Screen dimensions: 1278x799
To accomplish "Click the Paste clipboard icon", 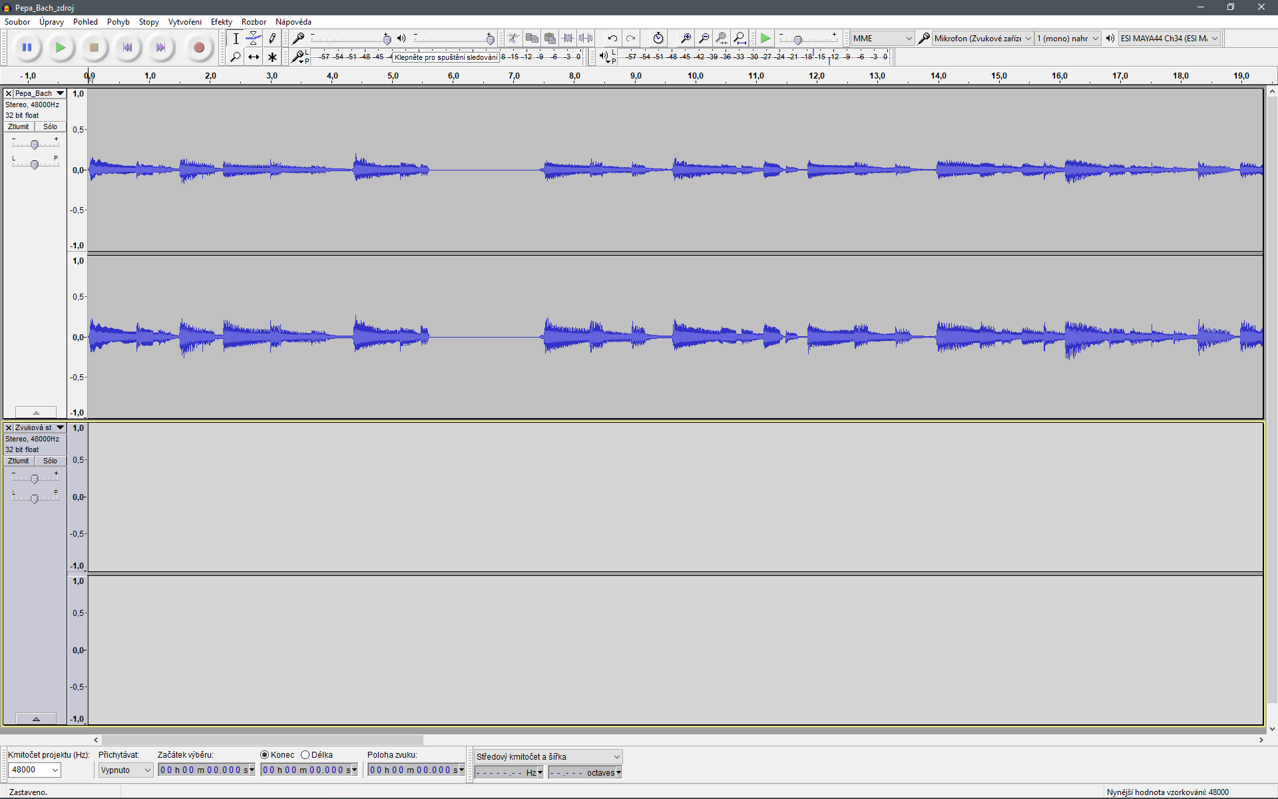I will [x=550, y=39].
